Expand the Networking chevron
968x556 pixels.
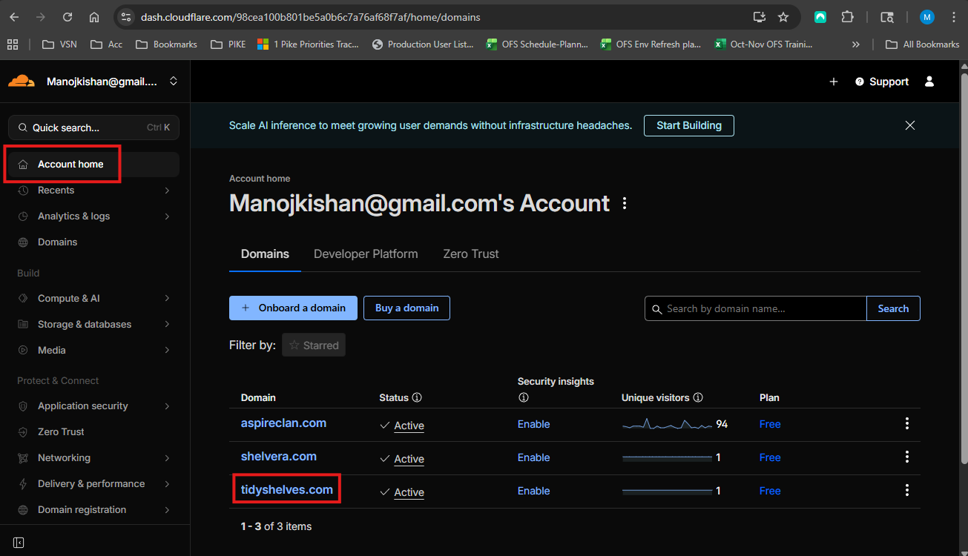click(167, 458)
